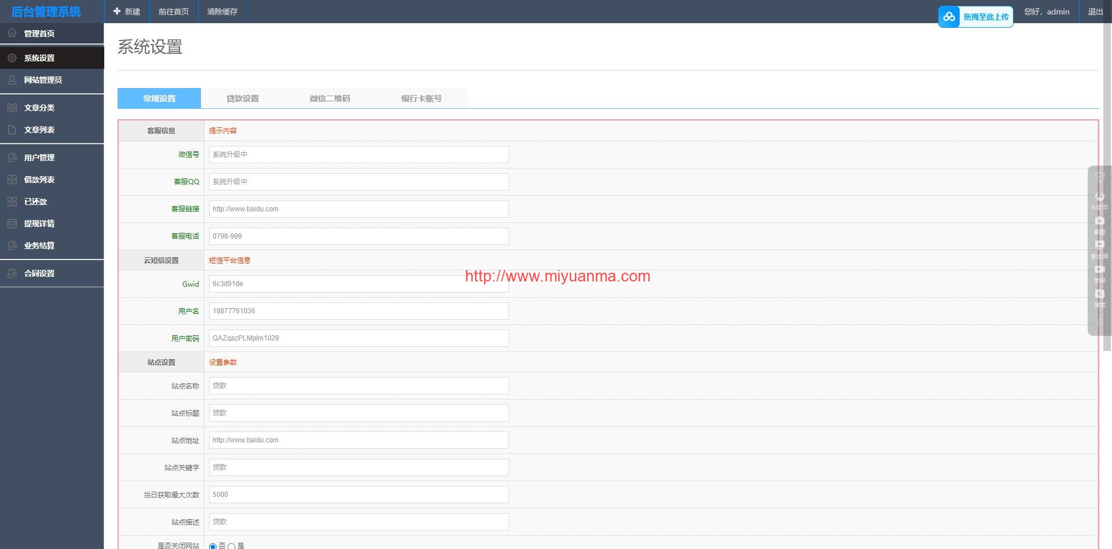Click the Gwid input field
The width and height of the screenshot is (1112, 549).
click(359, 284)
